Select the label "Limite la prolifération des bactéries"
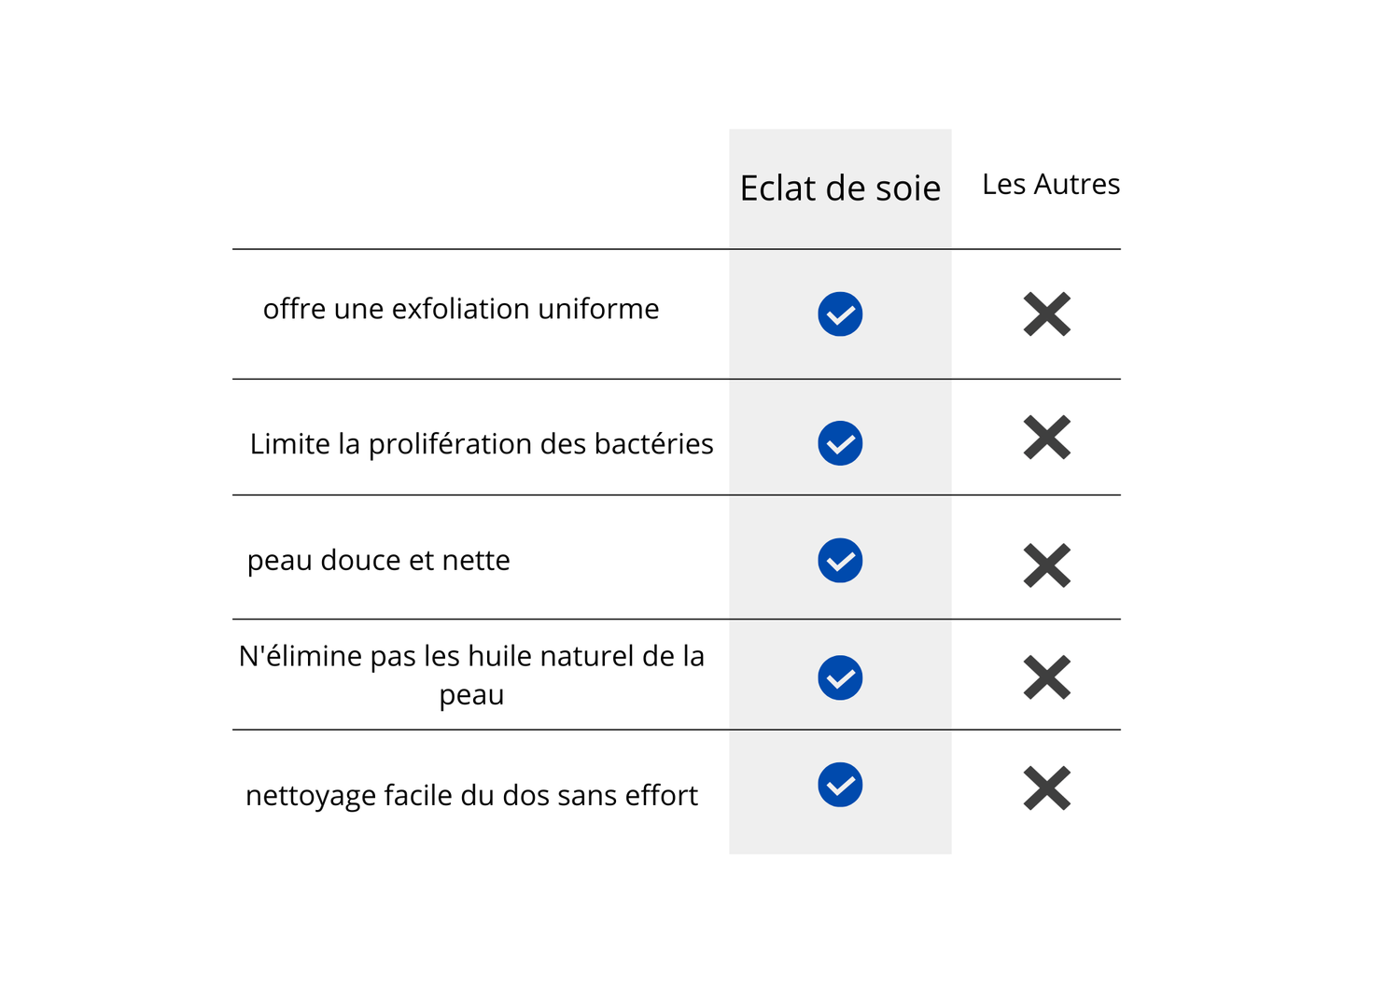The width and height of the screenshot is (1400, 990). pos(482,444)
